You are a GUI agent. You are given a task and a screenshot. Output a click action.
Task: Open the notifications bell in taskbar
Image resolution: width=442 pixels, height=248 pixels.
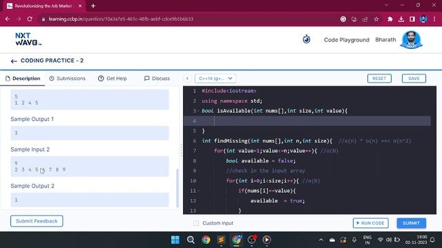point(432,240)
